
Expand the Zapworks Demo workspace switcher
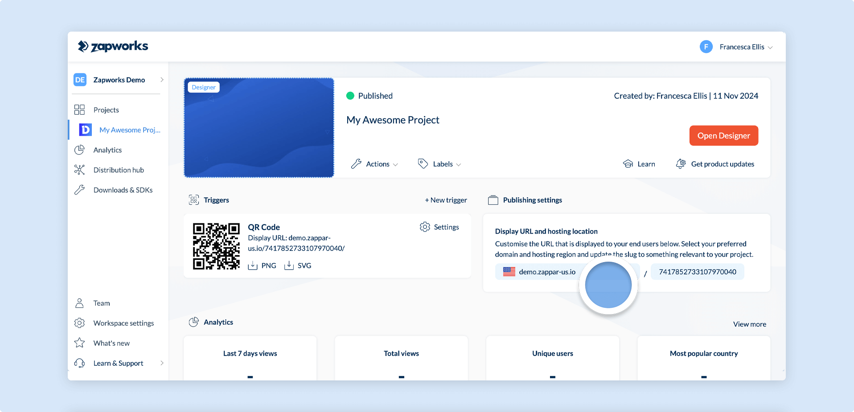point(119,80)
